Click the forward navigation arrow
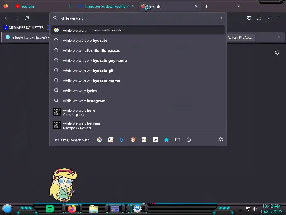The width and height of the screenshot is (286, 215). (17, 18)
